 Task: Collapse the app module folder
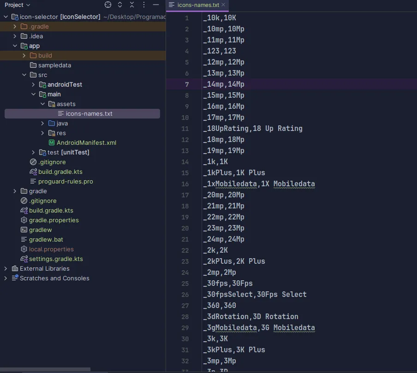pos(15,46)
